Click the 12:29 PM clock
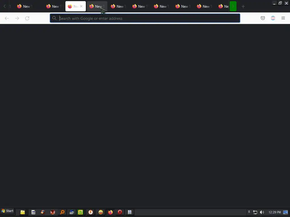 pyautogui.click(x=275, y=212)
